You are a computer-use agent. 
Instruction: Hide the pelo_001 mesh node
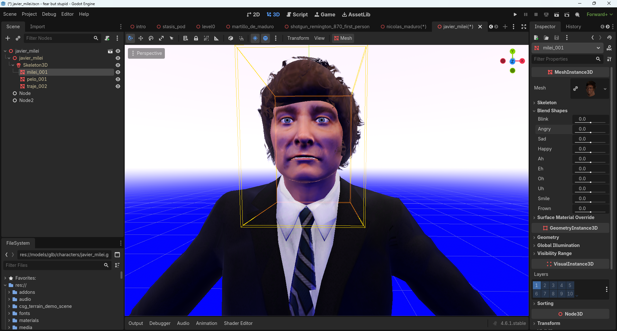coord(118,79)
